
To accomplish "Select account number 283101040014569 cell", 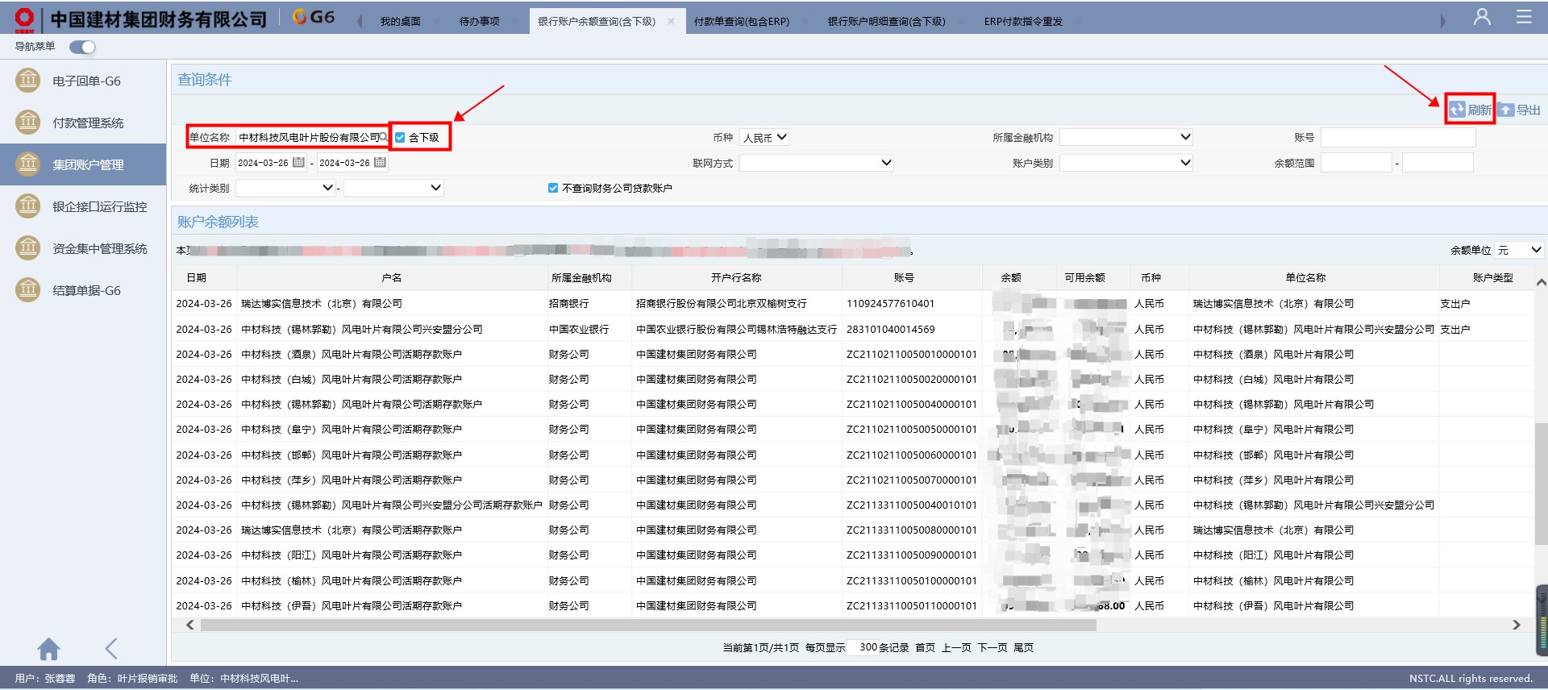I will [x=912, y=330].
